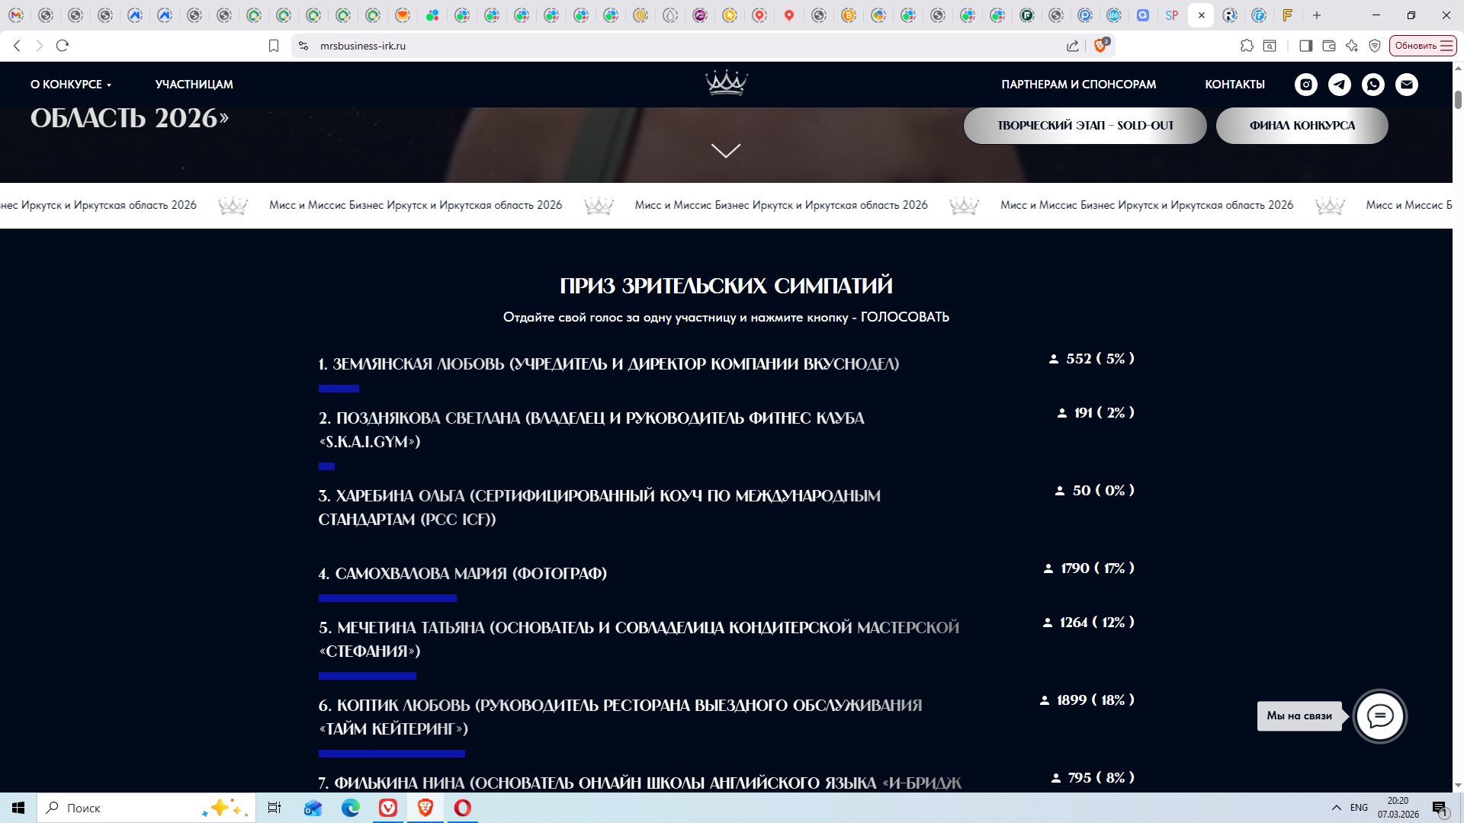Click the WhatsApp icon in header
This screenshot has width=1464, height=823.
click(1372, 85)
